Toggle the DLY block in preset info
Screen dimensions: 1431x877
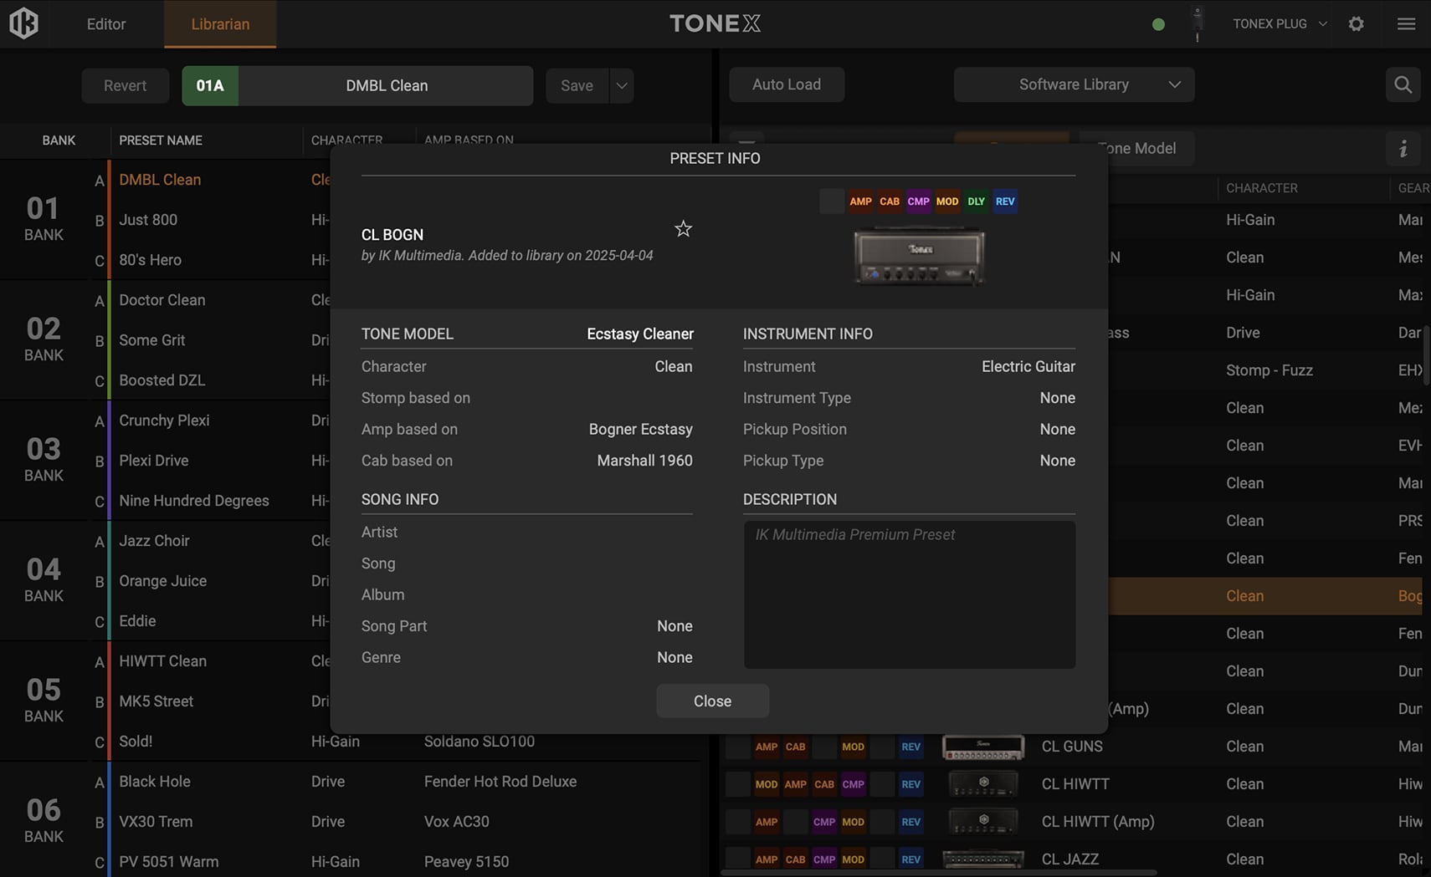[x=976, y=201]
